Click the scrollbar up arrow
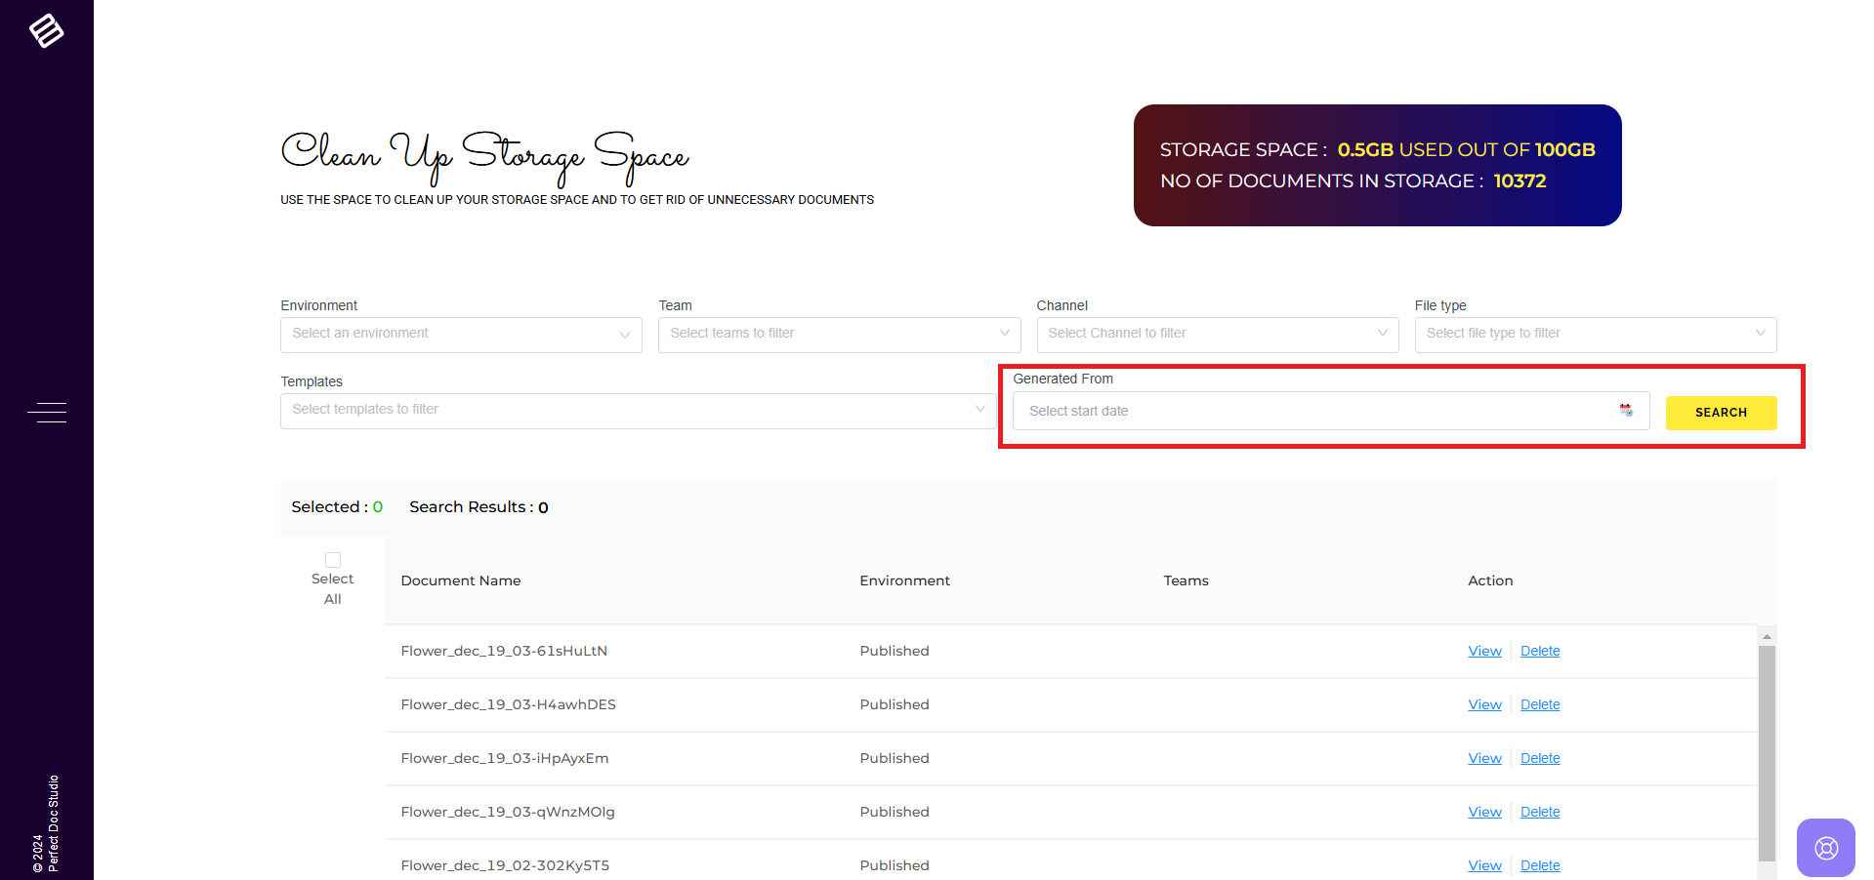1874x880 pixels. (x=1767, y=636)
